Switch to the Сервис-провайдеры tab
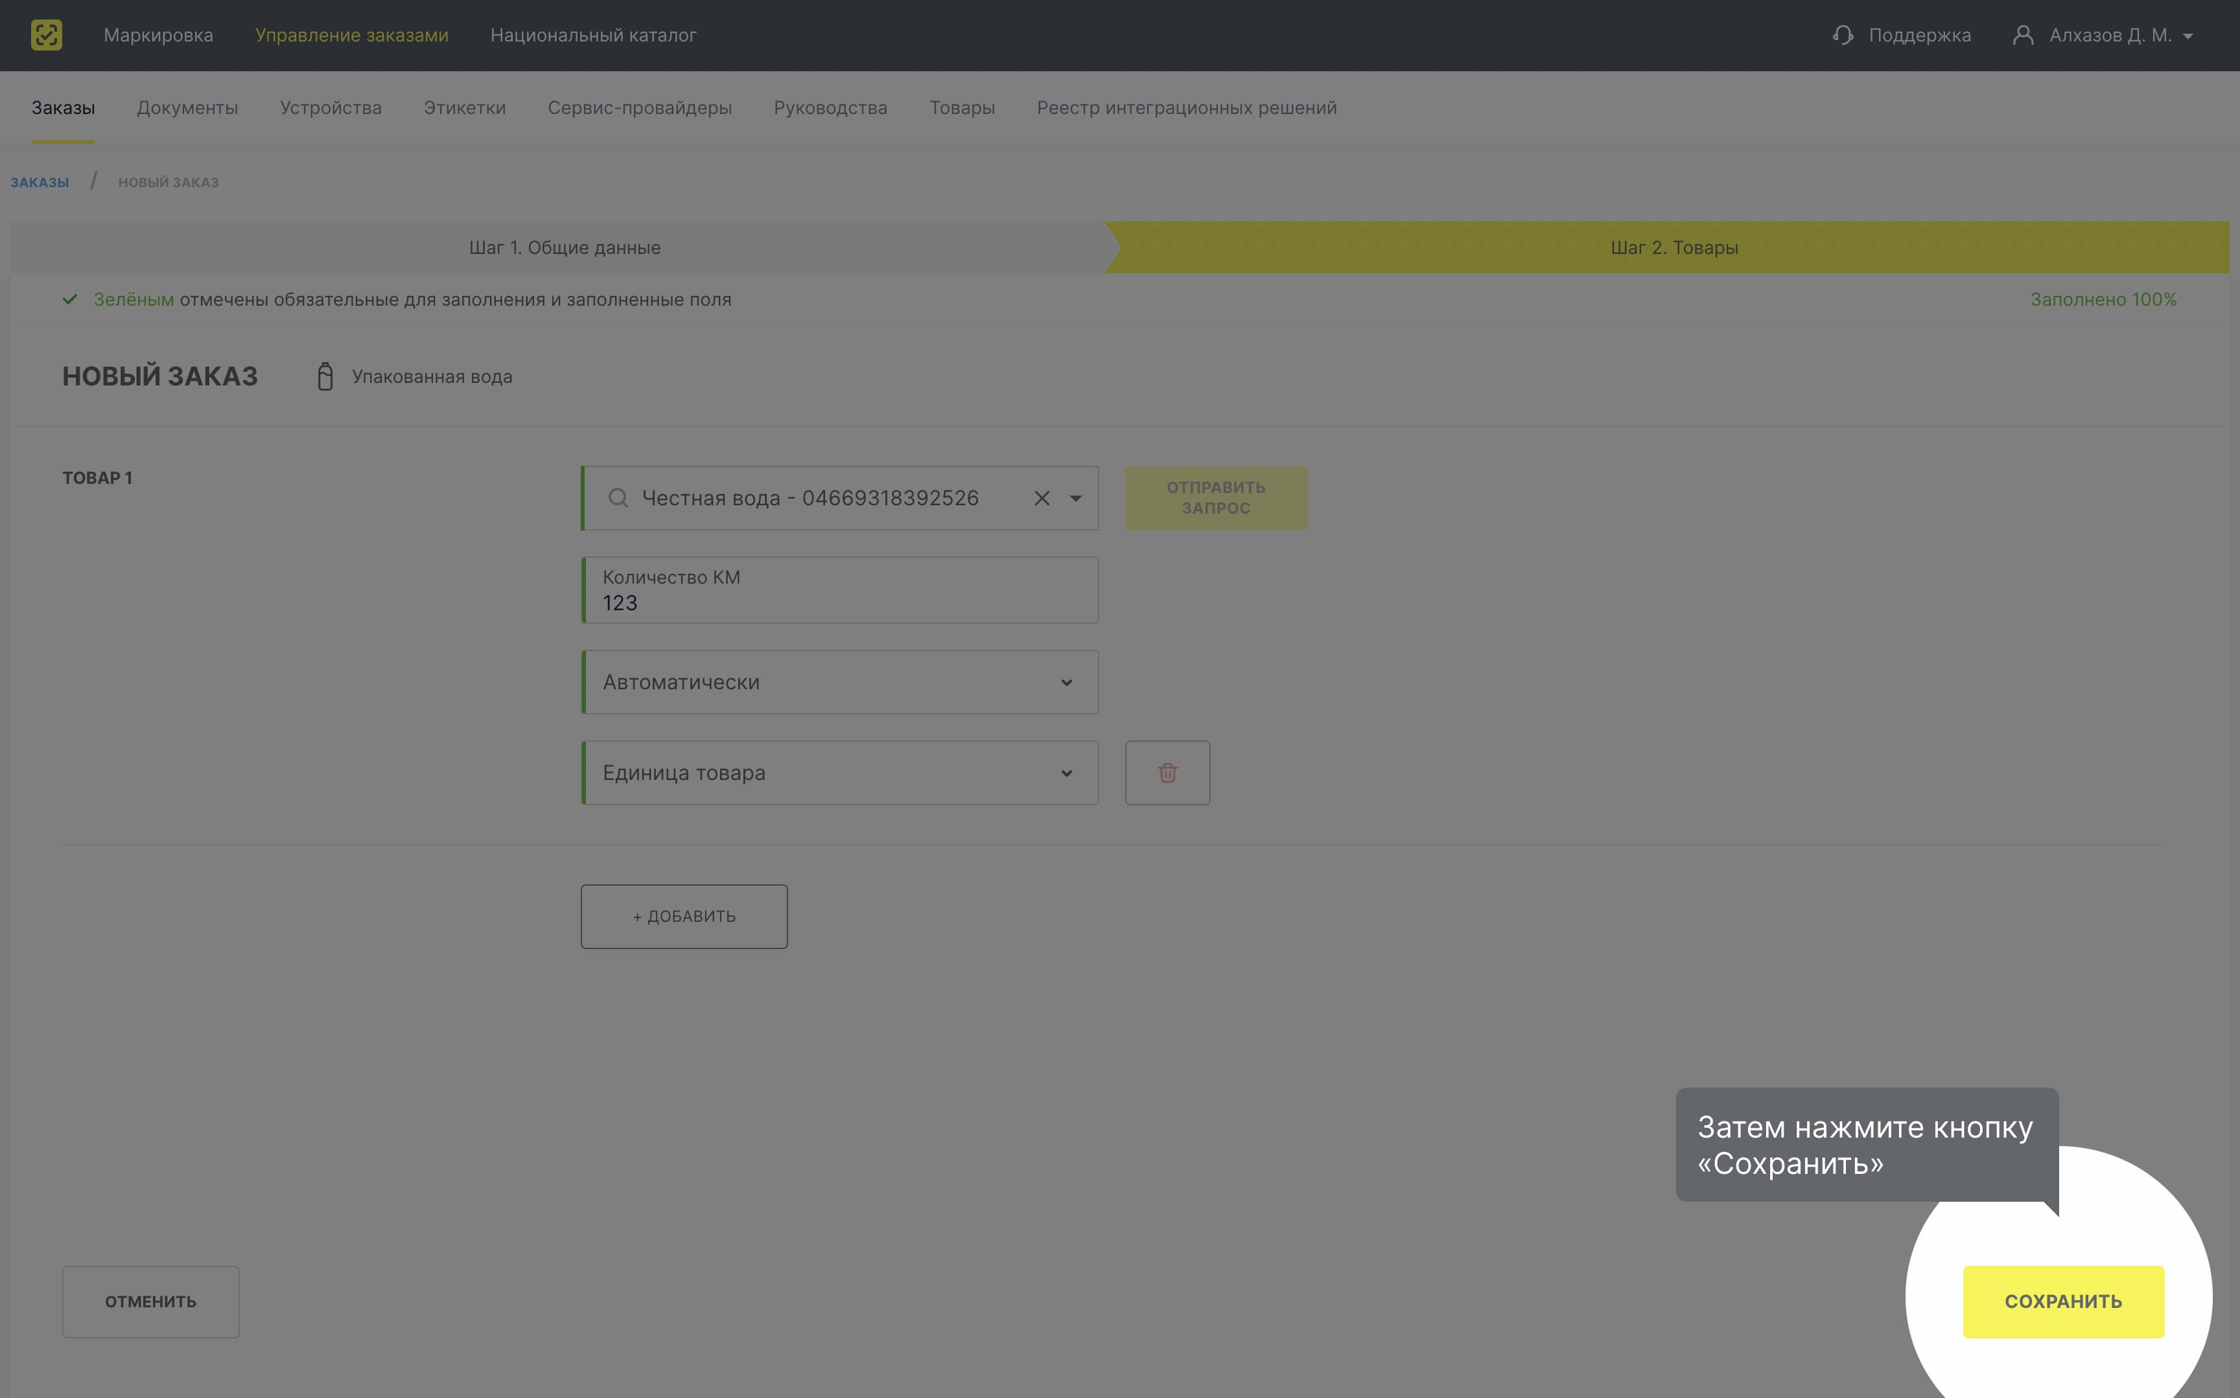This screenshot has height=1398, width=2240. pos(640,108)
